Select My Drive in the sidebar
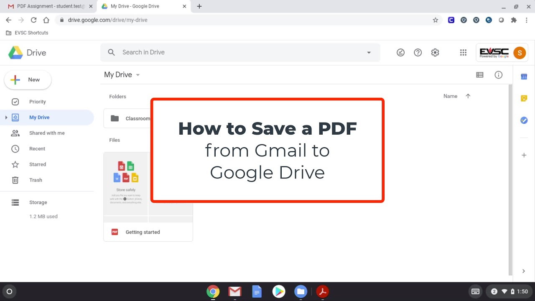Screen dimensions: 535x301 point(39,117)
